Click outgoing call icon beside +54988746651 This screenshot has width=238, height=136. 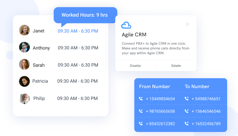pos(187,99)
